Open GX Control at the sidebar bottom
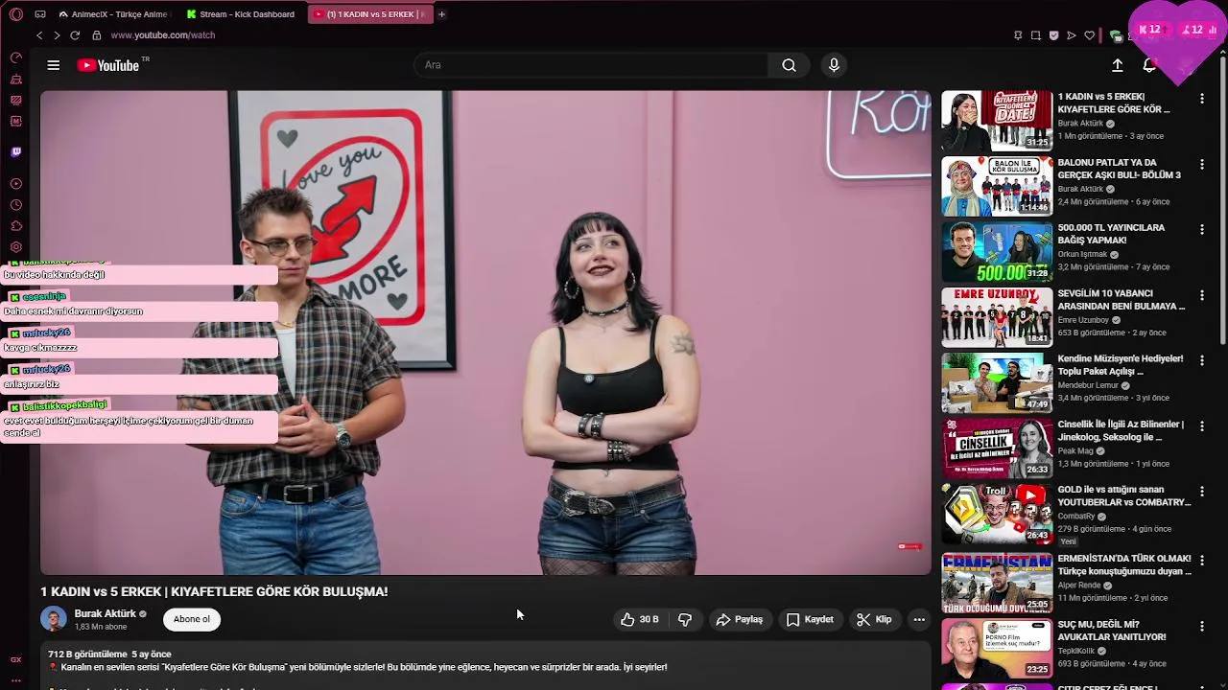Screen dimensions: 1228x690 (x=15, y=660)
